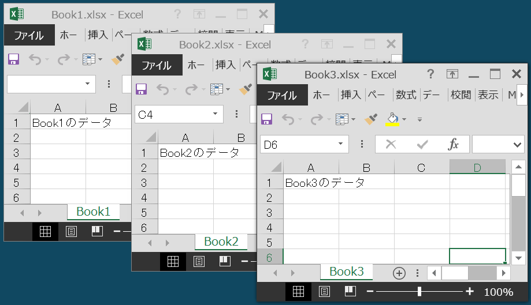Screen dimensions: 531x305
Task: Click the table form icon in Book3 toolbar
Action: (x=342, y=119)
